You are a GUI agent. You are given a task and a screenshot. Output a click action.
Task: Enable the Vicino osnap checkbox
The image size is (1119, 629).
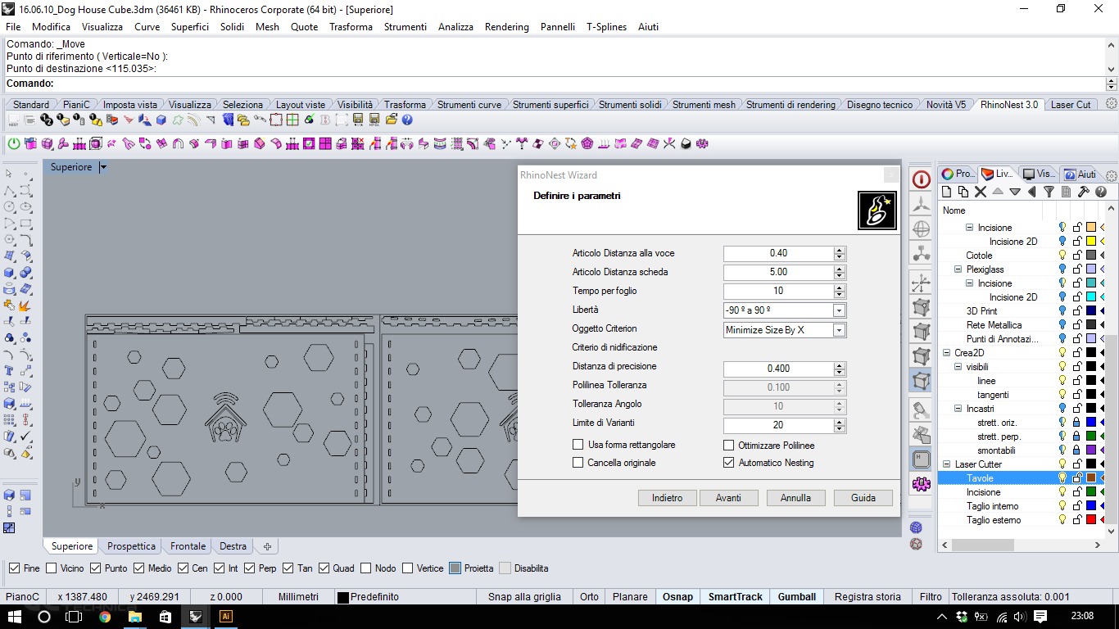coord(52,568)
